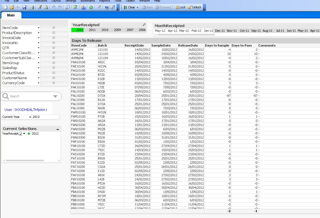Click the Open folder icon
The image size is (320, 218).
[12, 7]
